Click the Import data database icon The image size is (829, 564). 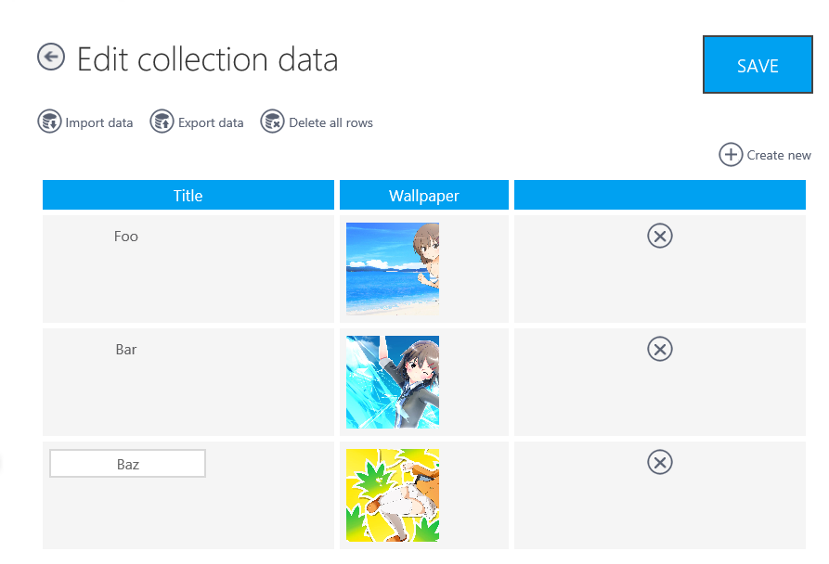(49, 122)
